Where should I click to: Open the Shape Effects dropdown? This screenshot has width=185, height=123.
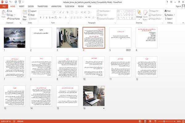point(155,19)
